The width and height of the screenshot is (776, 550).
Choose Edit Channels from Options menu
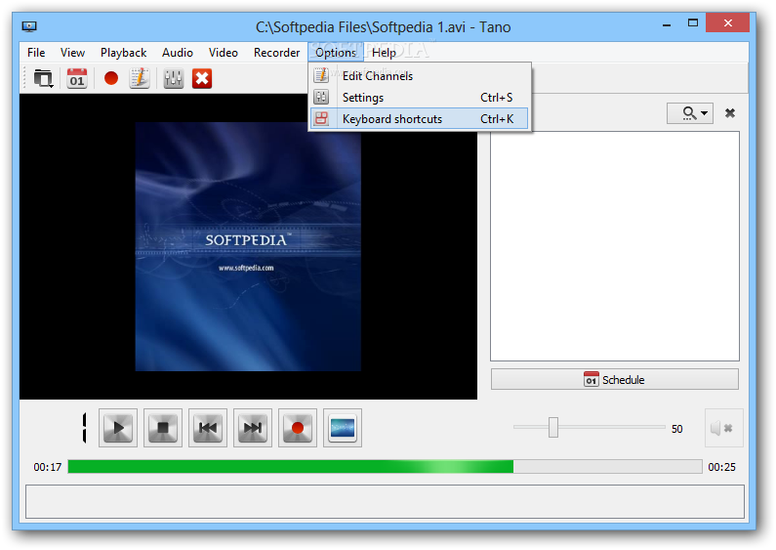[x=420, y=76]
